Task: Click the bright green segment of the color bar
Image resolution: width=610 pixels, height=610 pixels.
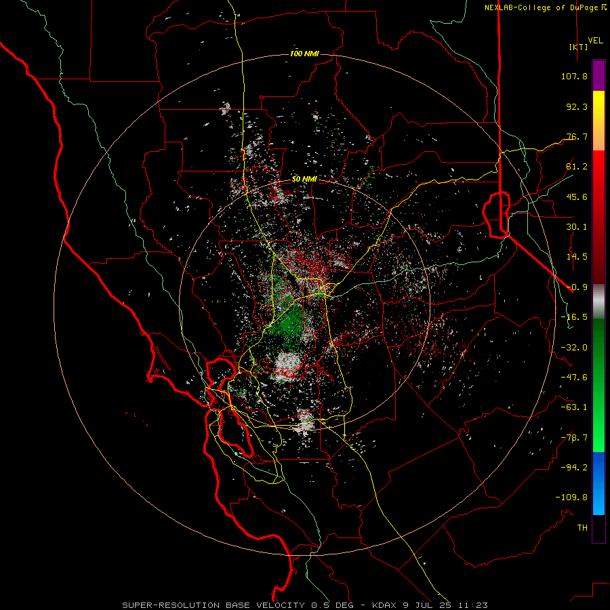Action: [x=598, y=385]
